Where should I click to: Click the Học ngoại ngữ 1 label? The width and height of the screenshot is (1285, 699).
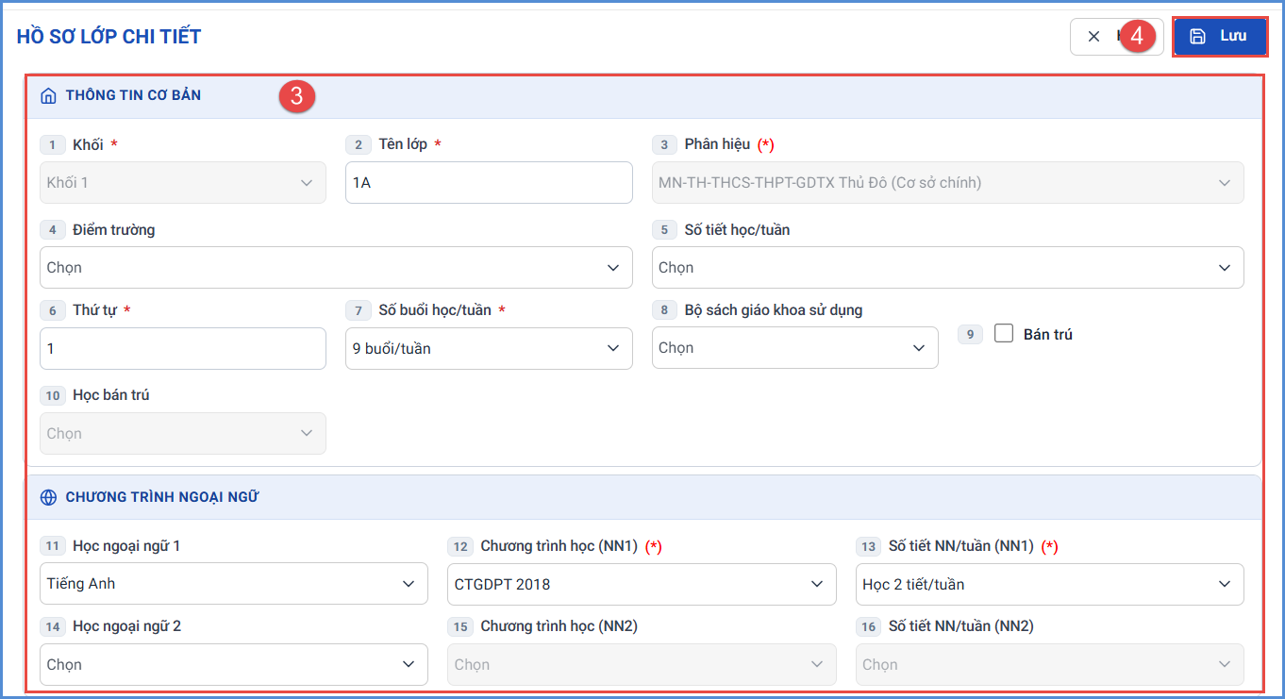[x=126, y=546]
